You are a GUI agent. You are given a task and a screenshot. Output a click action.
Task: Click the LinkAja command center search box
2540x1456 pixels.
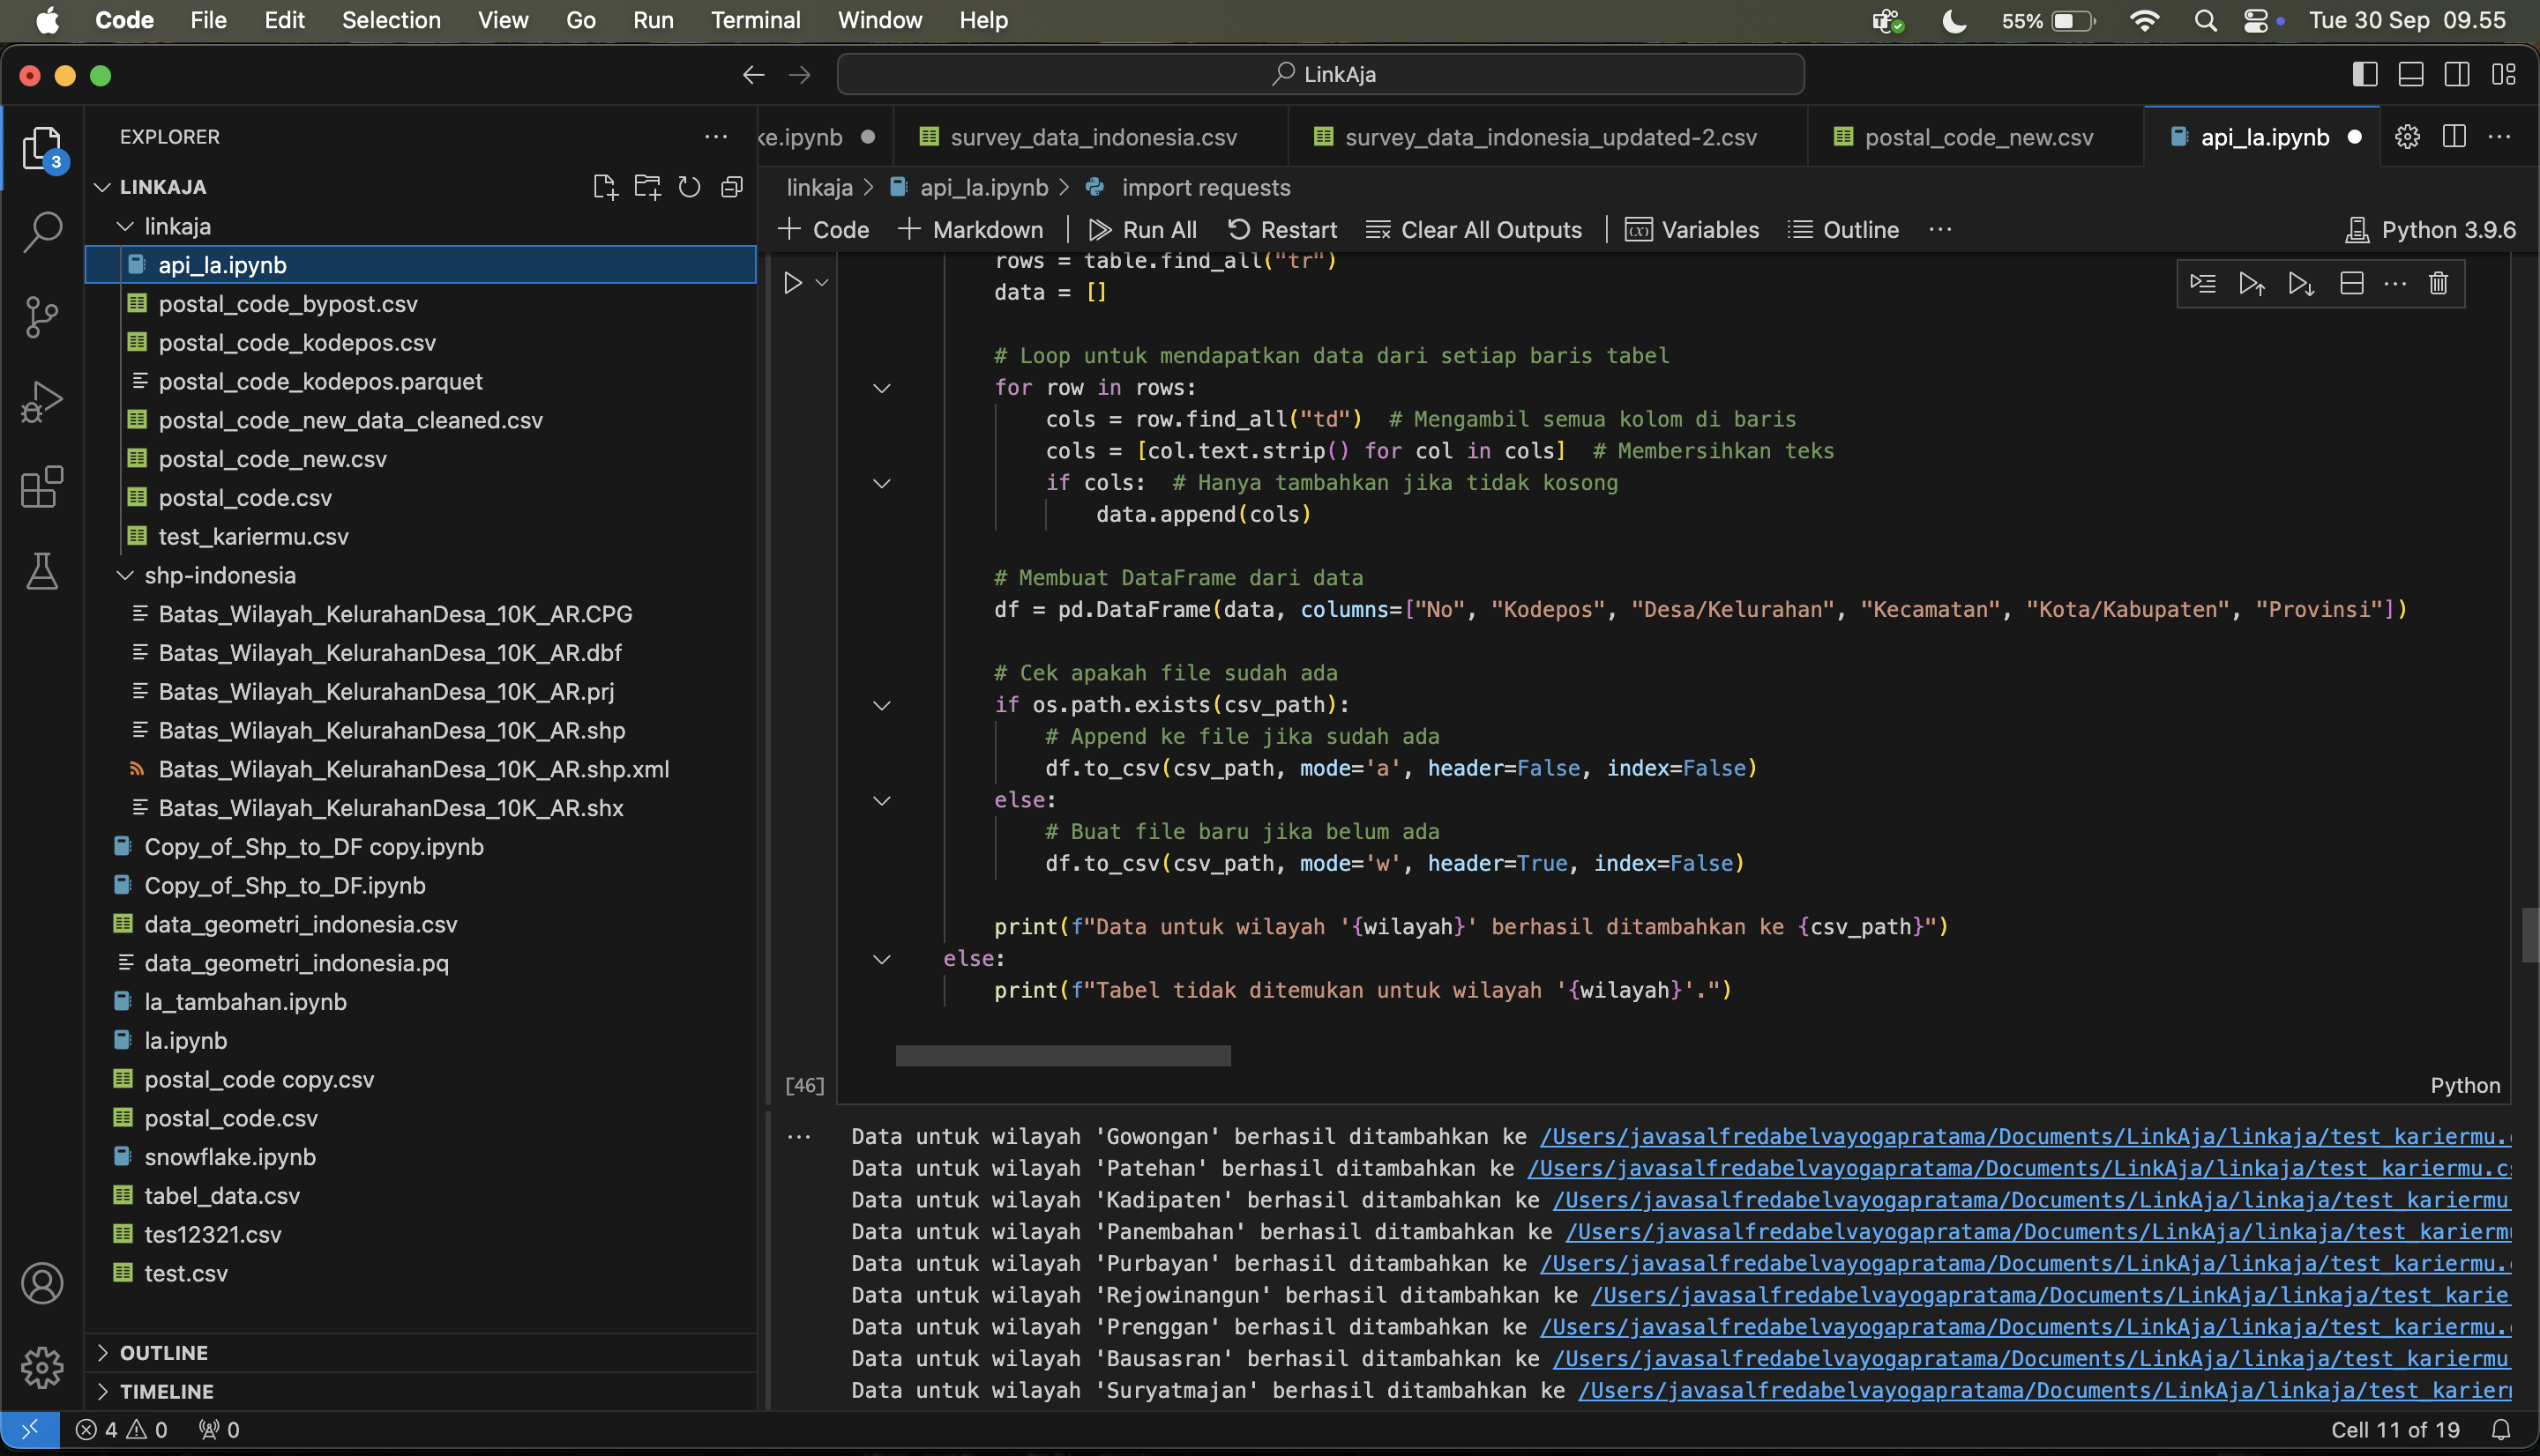point(1320,75)
